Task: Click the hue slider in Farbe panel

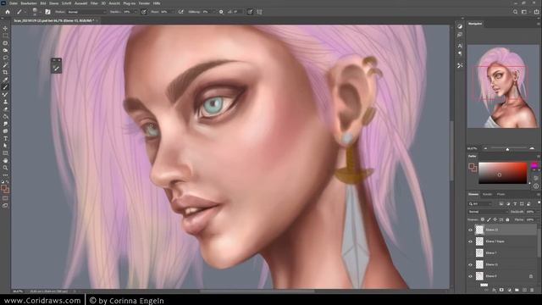Action: (x=534, y=166)
